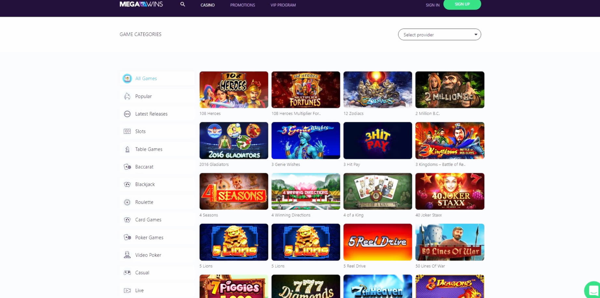The width and height of the screenshot is (600, 298).
Task: Launch the 5 Reel Drive thumbnail
Action: coord(378,242)
